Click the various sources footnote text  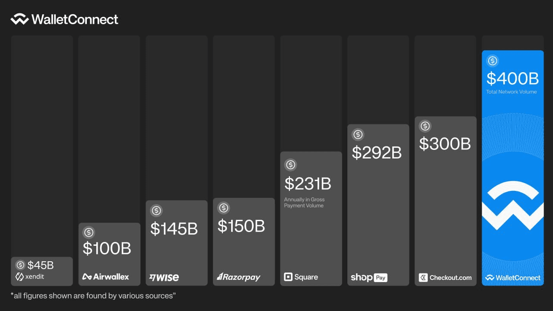[x=93, y=296]
